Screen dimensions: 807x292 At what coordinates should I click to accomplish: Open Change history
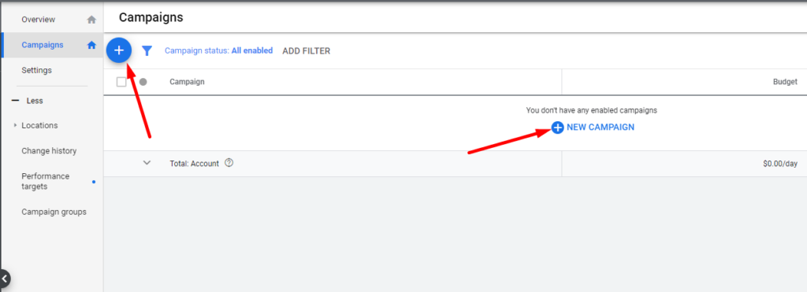pyautogui.click(x=49, y=151)
